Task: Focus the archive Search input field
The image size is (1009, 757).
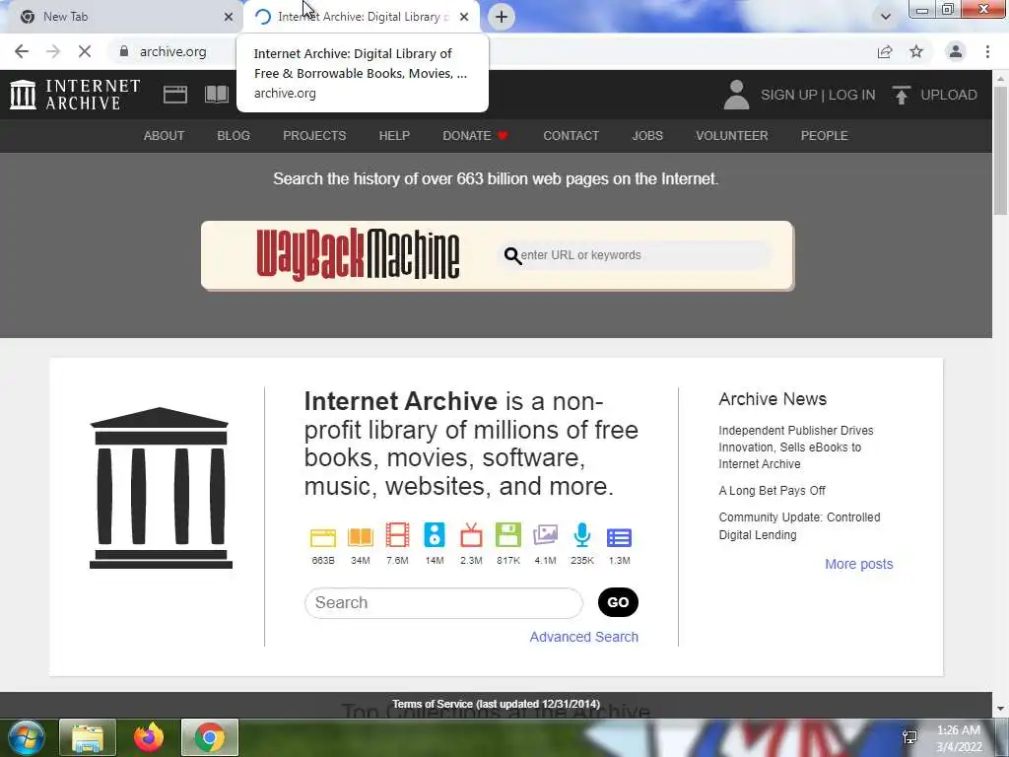Action: 443,603
